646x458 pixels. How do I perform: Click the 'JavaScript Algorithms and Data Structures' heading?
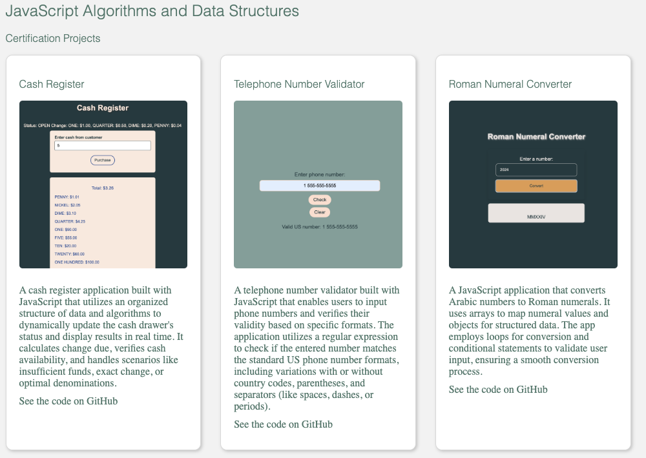(x=152, y=11)
